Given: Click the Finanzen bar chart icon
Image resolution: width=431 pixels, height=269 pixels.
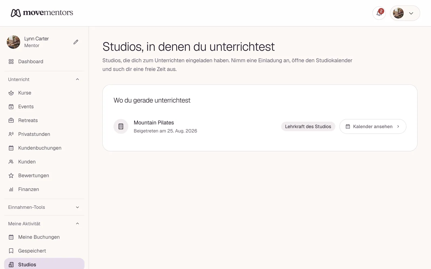Looking at the screenshot, I should [11, 189].
